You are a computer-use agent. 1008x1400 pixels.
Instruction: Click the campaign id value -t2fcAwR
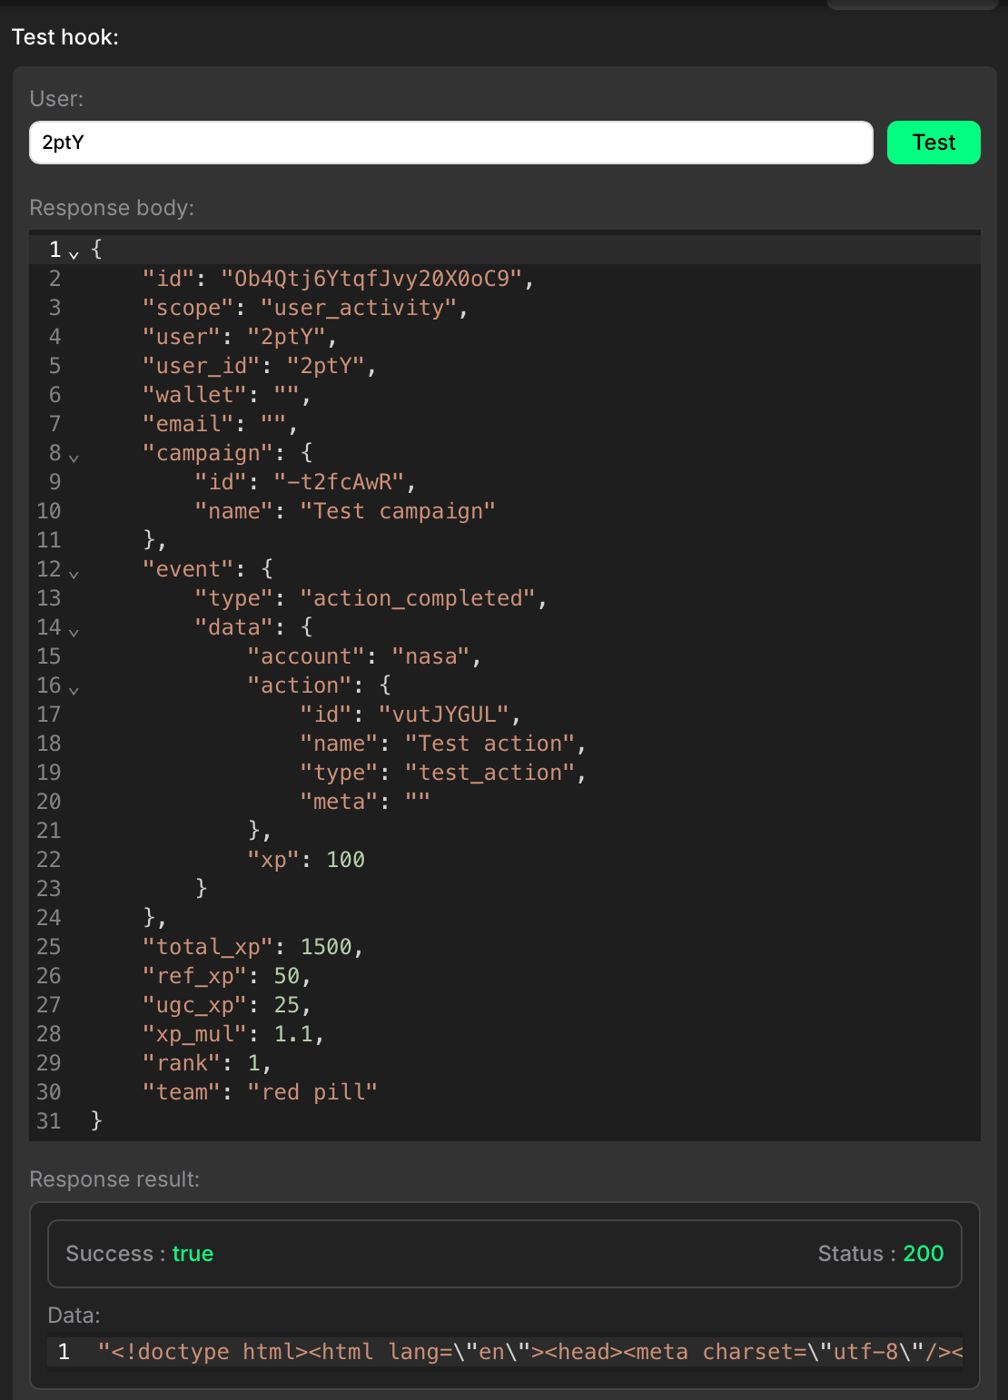340,482
